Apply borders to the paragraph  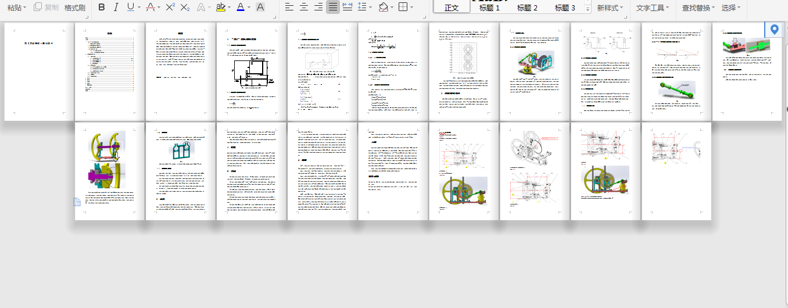[x=403, y=8]
